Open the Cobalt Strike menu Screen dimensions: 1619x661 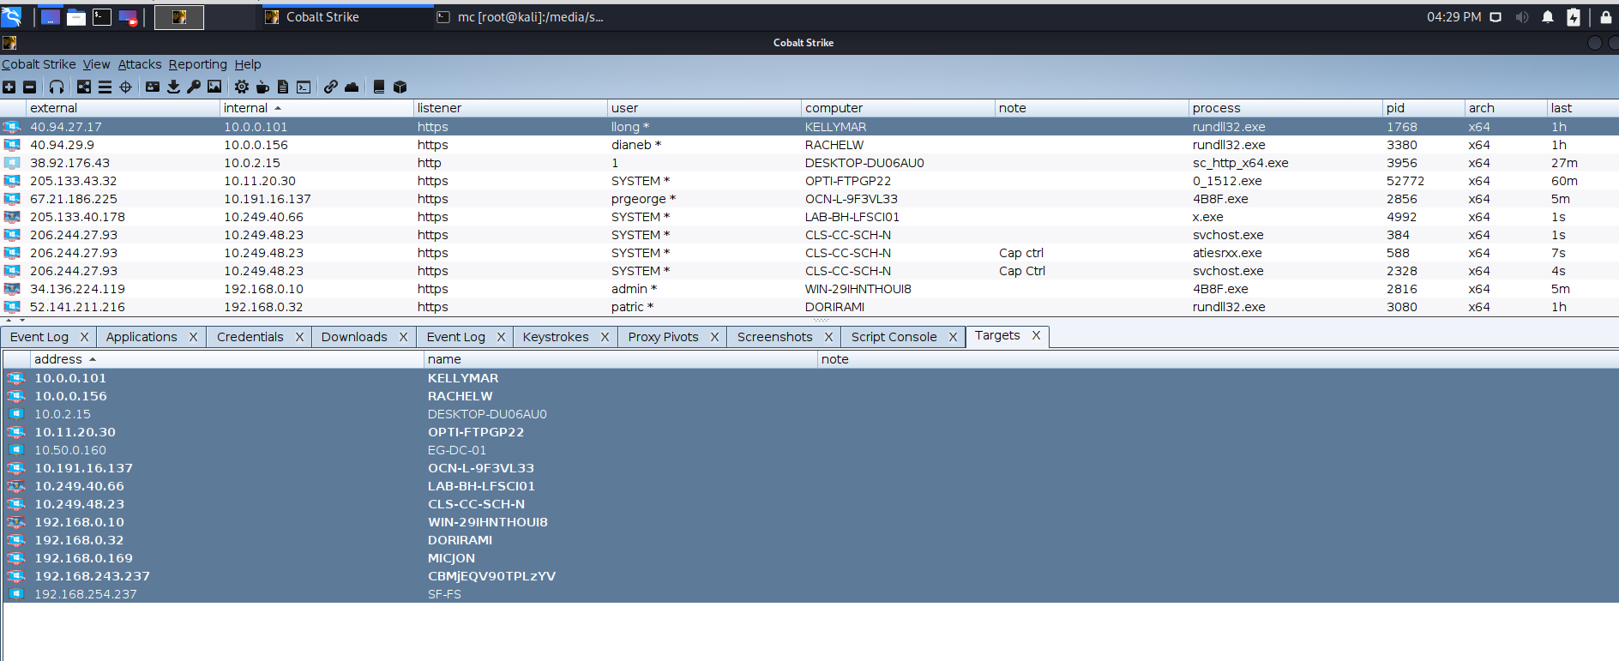[x=39, y=64]
